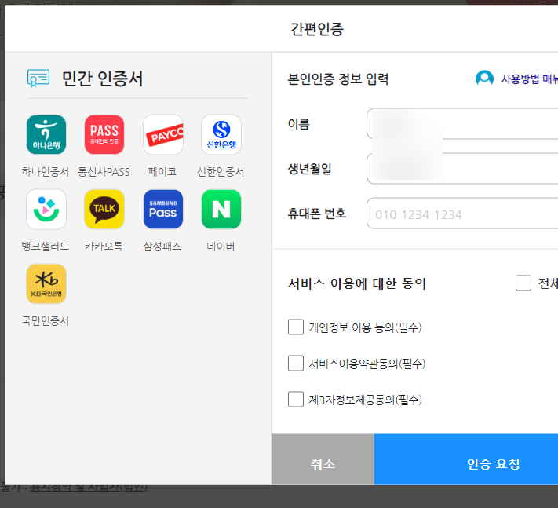The height and width of the screenshot is (508, 558).
Task: Click the 신한인증서 label
Action: (221, 172)
